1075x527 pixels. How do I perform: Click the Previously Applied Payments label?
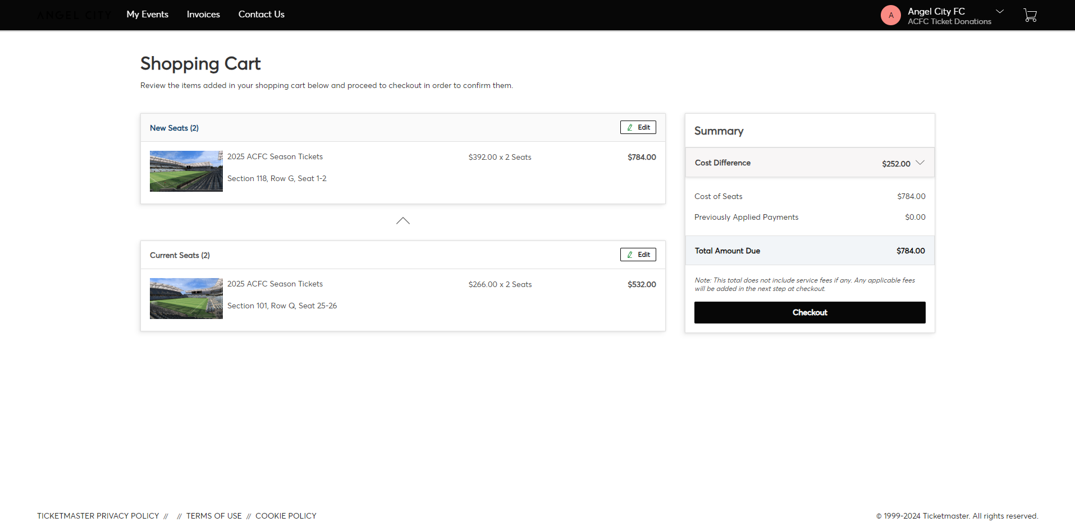click(x=746, y=217)
